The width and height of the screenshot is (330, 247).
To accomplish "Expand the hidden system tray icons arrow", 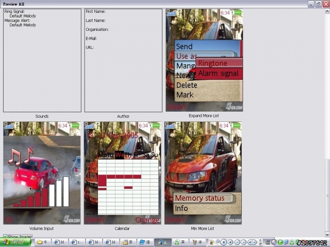I will 274,242.
